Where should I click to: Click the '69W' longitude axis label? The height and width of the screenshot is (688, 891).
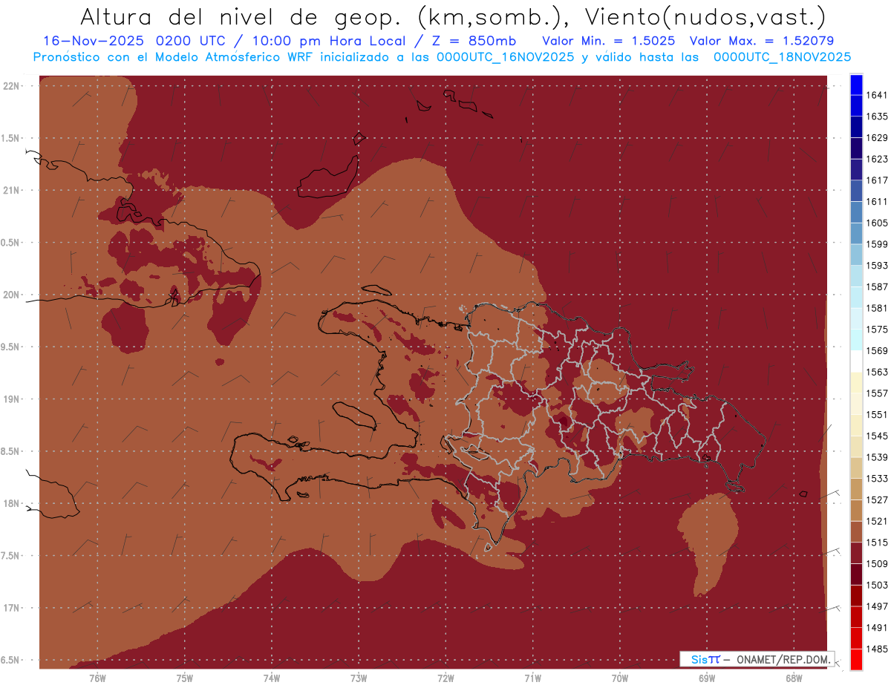(x=707, y=678)
